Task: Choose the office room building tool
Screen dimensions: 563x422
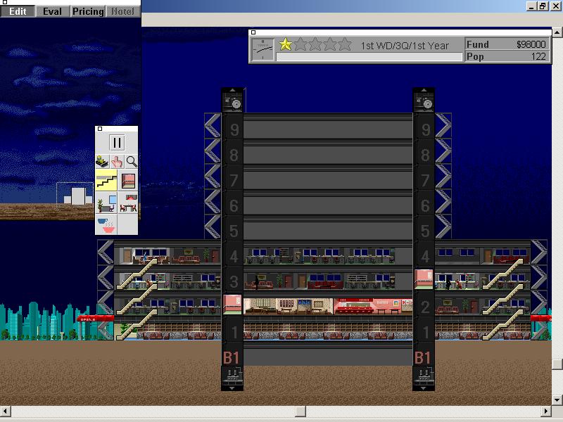Action: [x=106, y=204]
